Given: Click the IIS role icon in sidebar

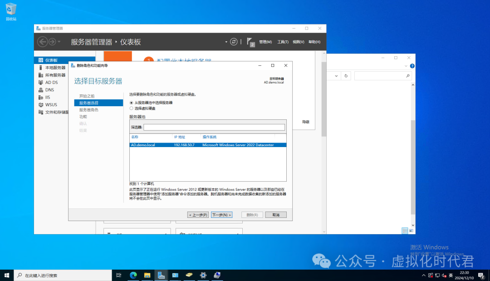Looking at the screenshot, I should 41,97.
